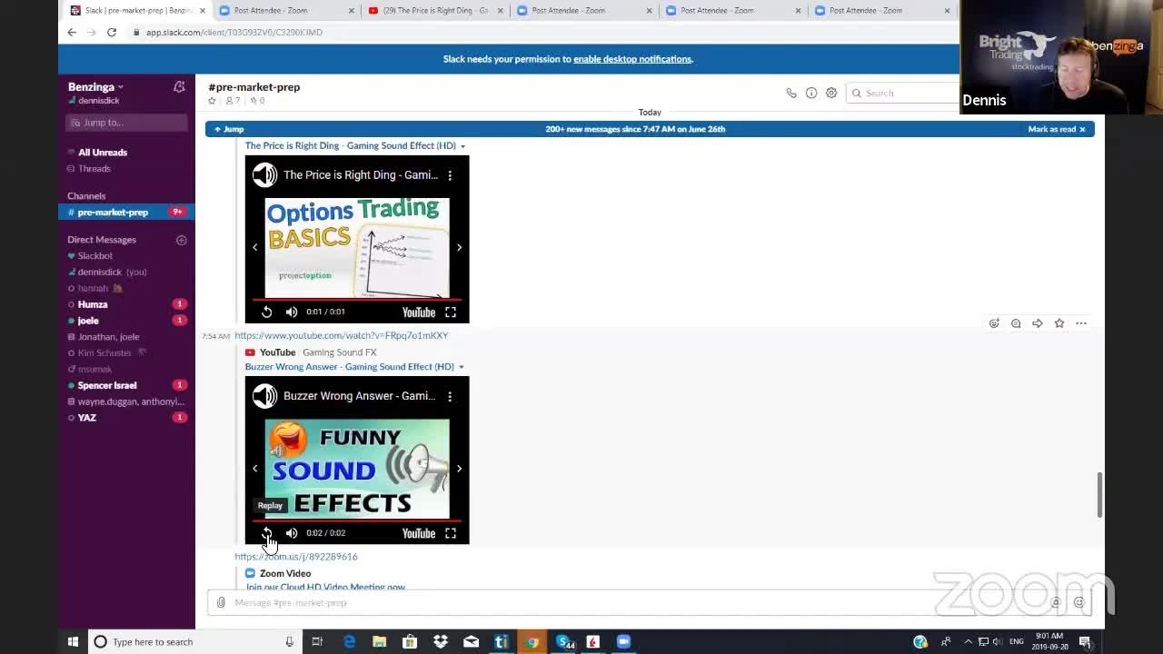
Task: Open channel settings gear icon
Action: pos(831,93)
